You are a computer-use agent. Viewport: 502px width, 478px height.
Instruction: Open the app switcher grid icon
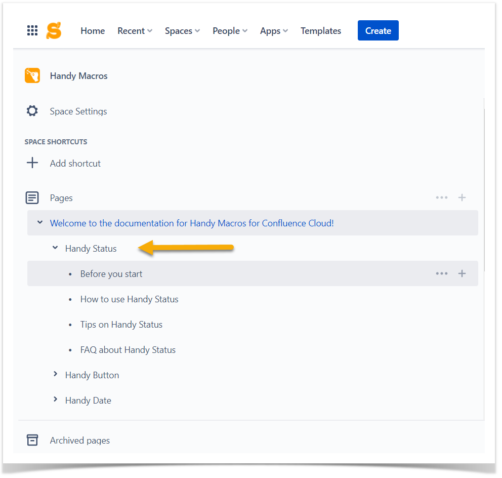[32, 30]
